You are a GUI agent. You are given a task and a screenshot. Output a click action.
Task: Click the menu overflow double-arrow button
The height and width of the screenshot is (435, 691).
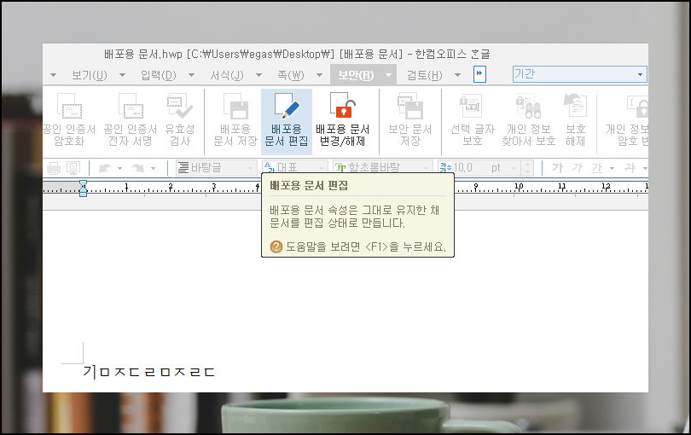coord(479,74)
